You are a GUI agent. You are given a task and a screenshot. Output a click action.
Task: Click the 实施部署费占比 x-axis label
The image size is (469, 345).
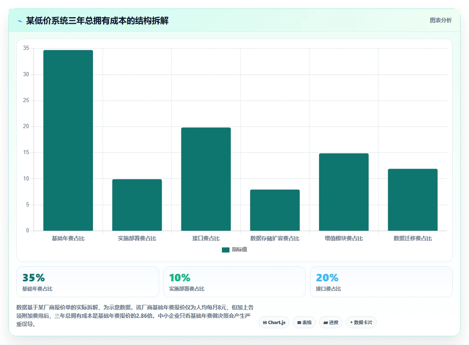137,238
